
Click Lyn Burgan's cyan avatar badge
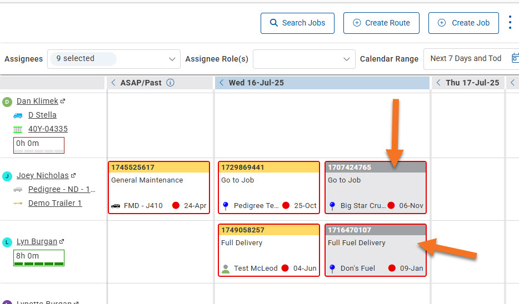coord(7,242)
